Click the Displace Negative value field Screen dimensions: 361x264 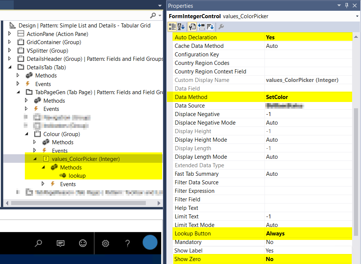click(x=309, y=114)
